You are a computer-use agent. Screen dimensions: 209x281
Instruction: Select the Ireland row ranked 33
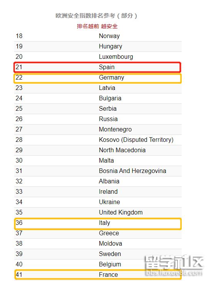coord(98,192)
